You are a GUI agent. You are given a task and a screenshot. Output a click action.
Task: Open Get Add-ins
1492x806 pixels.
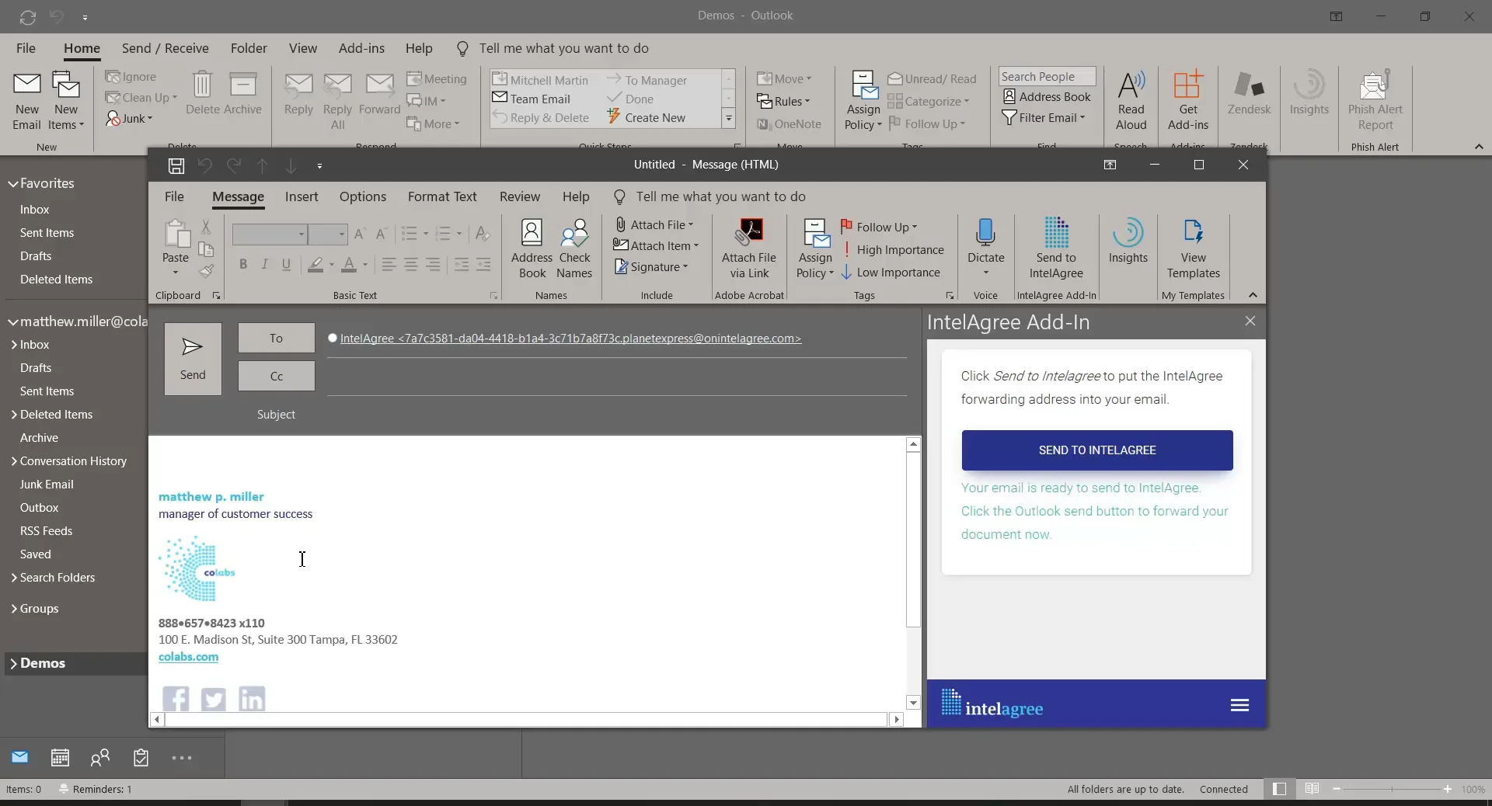(1187, 101)
